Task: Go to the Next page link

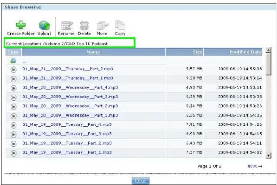Action: [254, 166]
